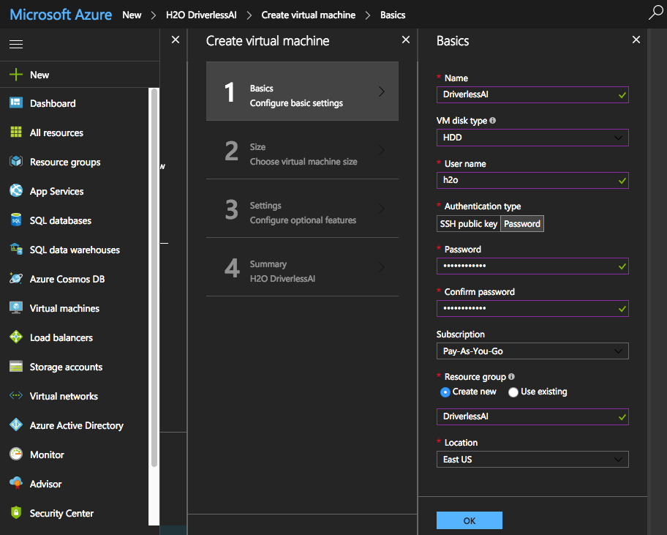Viewport: 667px width, 535px height.
Task: Open the Location dropdown
Action: click(532, 459)
